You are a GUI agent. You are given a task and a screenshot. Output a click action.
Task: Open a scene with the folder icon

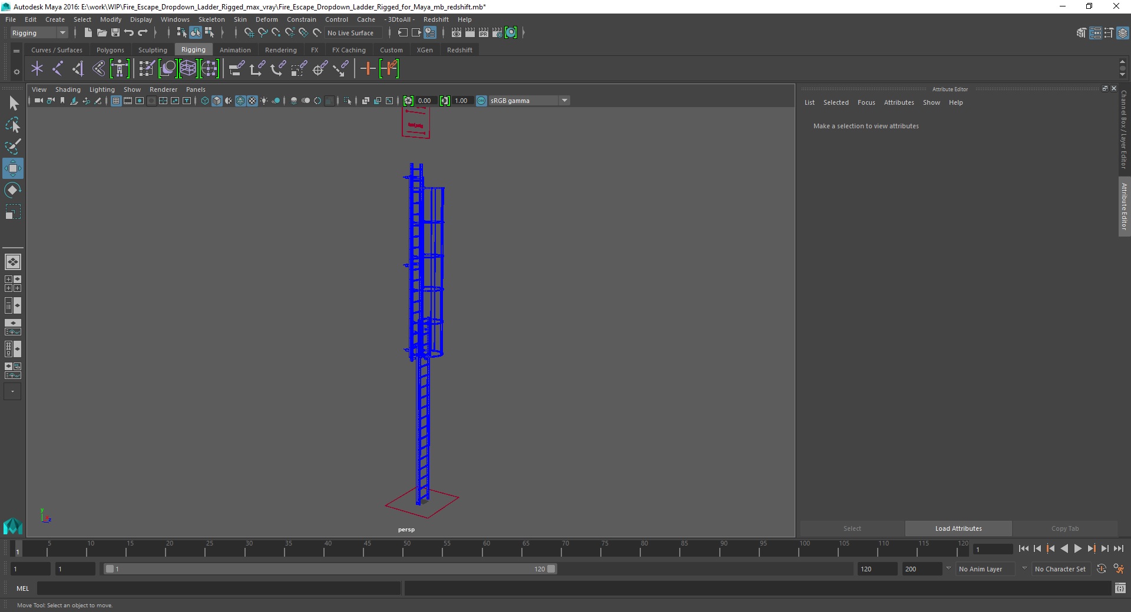102,33
